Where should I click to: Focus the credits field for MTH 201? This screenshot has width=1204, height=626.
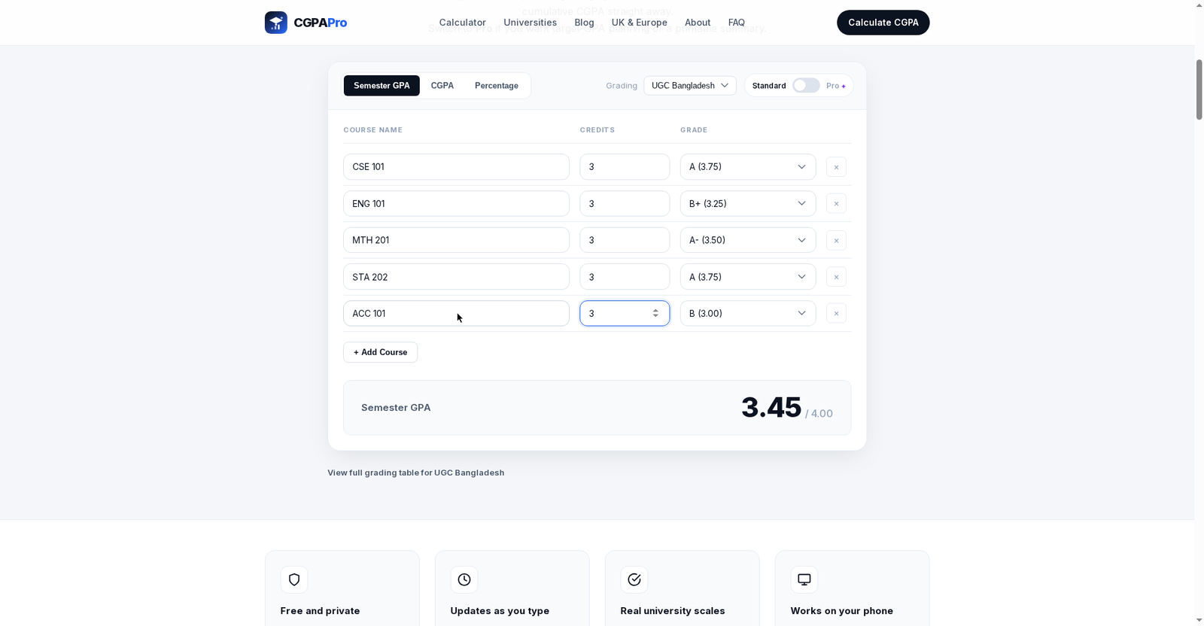click(625, 240)
